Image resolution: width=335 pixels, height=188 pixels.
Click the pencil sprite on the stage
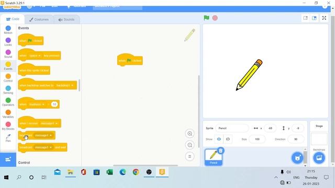click(x=249, y=75)
